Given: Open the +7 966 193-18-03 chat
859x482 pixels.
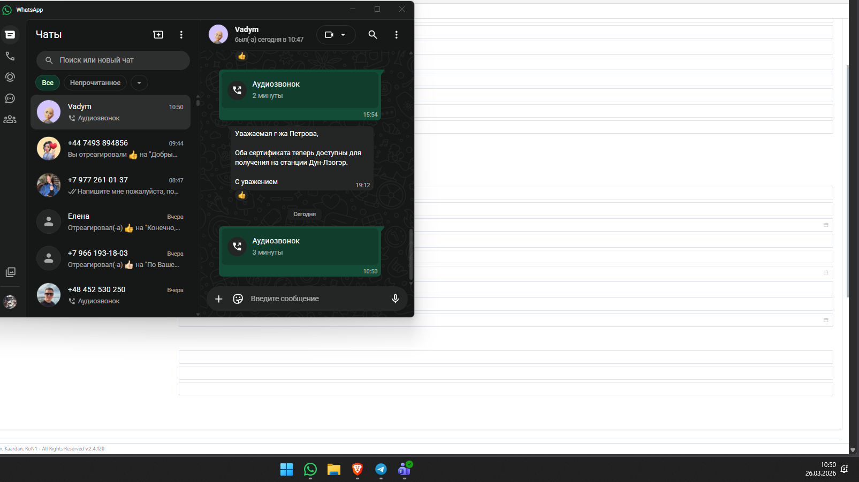Looking at the screenshot, I should (x=110, y=259).
